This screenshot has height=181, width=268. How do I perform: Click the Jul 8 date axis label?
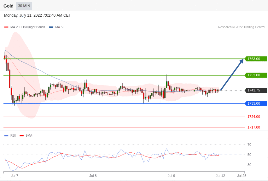point(93,176)
